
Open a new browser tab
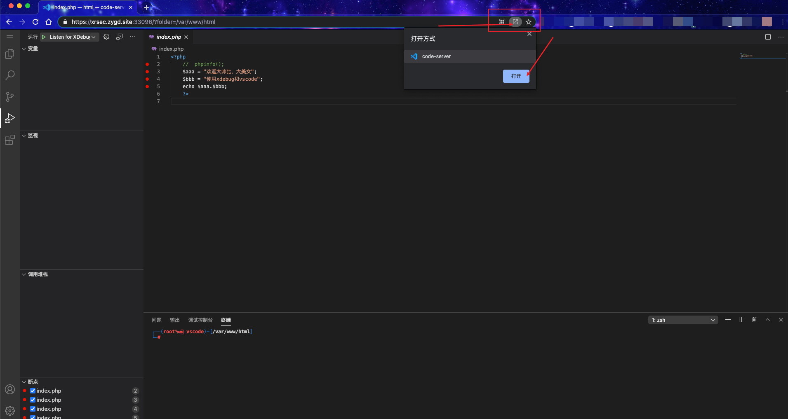click(x=146, y=7)
